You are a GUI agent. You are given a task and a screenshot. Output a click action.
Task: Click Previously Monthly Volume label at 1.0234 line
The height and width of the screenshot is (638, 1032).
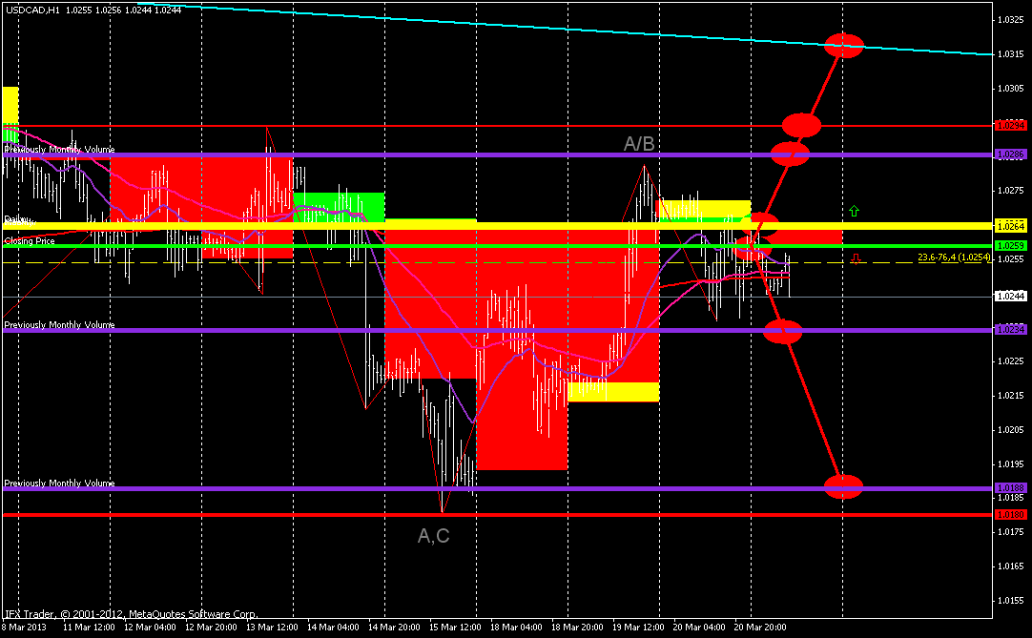[x=59, y=324]
